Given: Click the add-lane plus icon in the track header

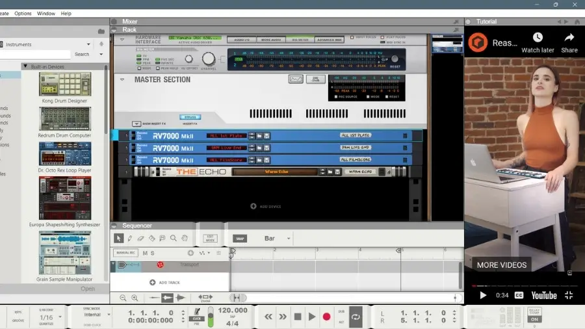Looking at the screenshot, I should [x=190, y=253].
